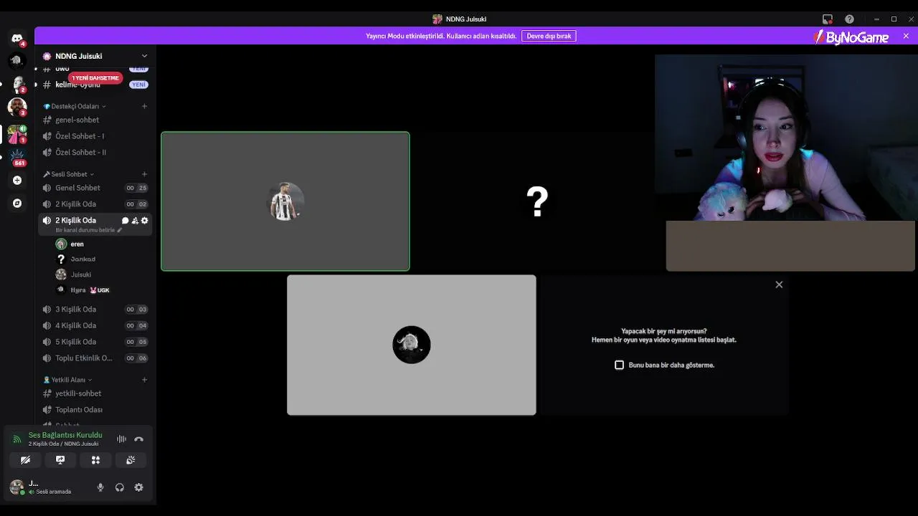This screenshot has height=516, width=918.
Task: Close the activity suggestion panel
Action: coord(779,285)
